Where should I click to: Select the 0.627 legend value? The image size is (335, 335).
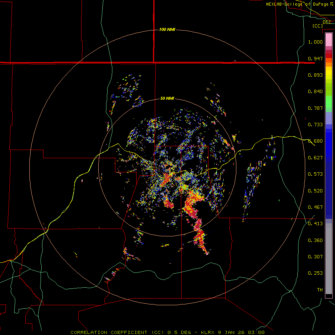pos(315,158)
